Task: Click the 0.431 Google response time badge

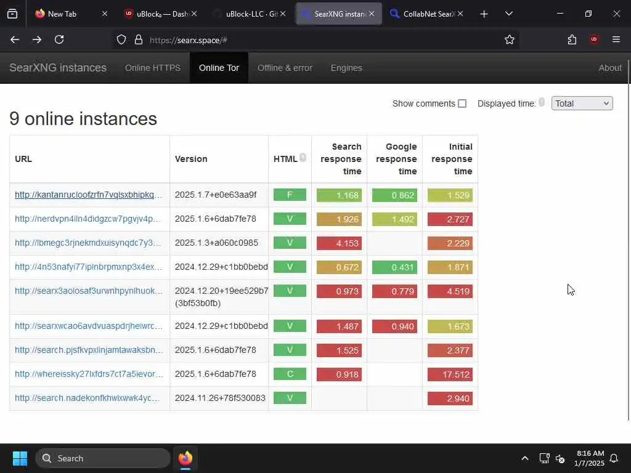Action: click(x=395, y=267)
